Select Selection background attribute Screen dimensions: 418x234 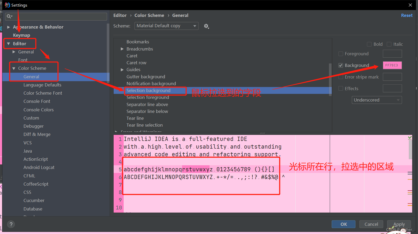coord(148,90)
